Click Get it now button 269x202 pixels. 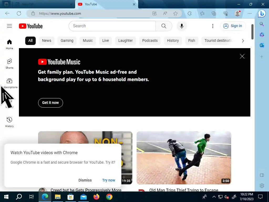[x=50, y=103]
